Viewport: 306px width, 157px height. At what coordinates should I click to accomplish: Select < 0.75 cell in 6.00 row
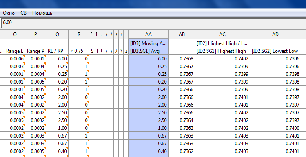click(79, 58)
